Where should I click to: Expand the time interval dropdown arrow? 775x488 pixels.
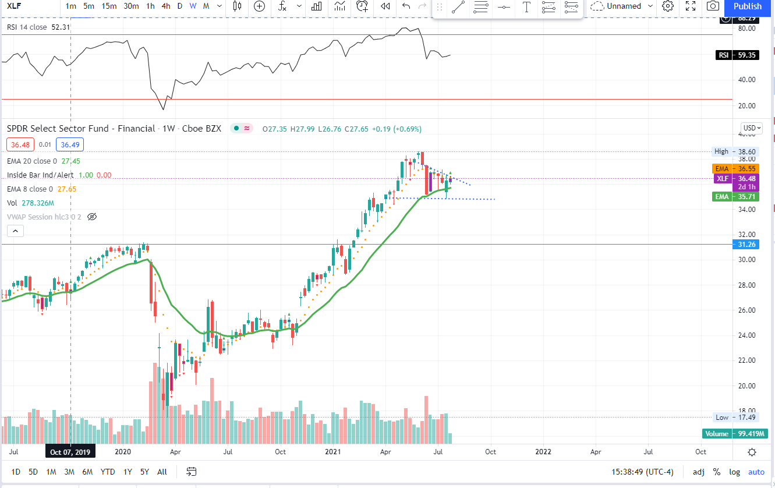click(x=219, y=6)
